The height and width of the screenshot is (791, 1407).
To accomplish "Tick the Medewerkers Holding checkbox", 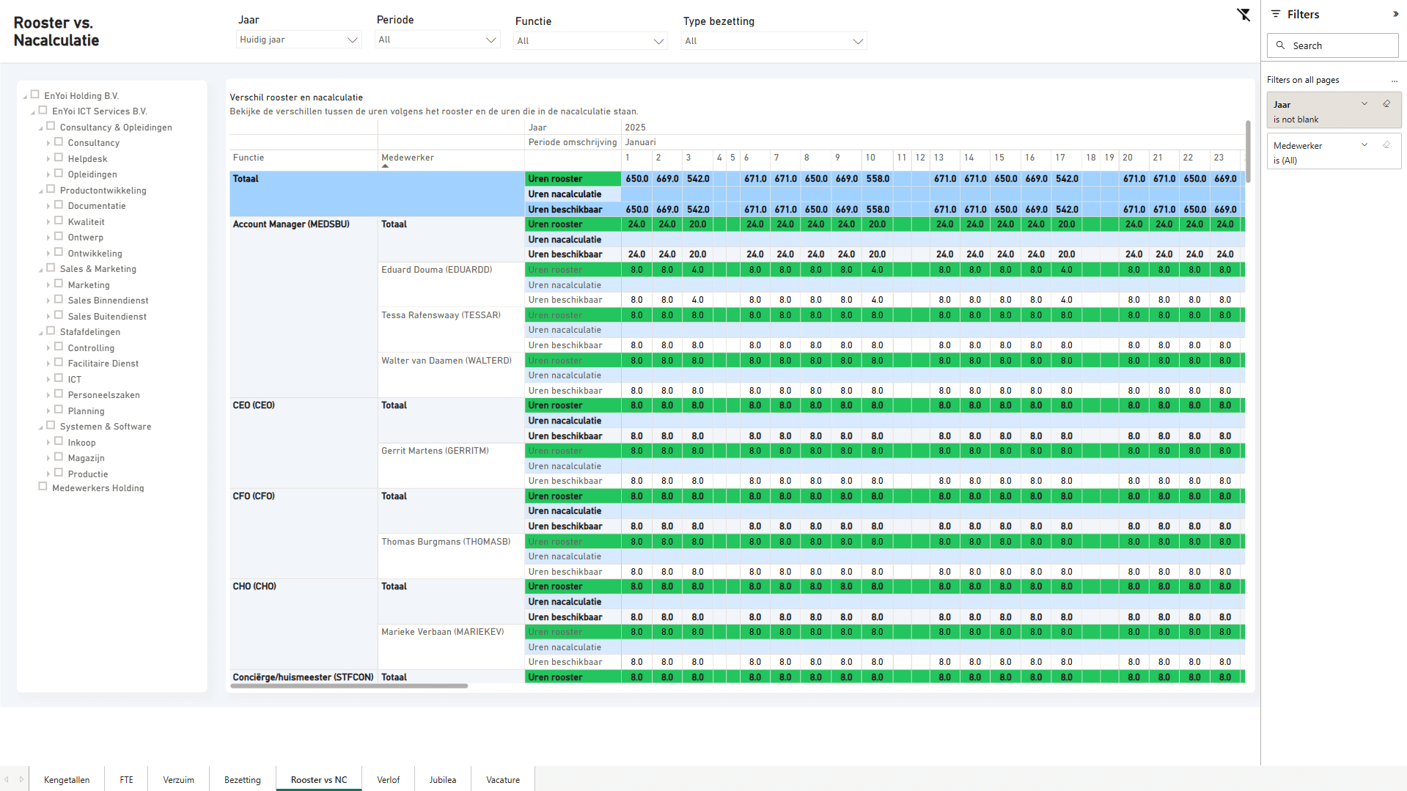I will coord(43,487).
